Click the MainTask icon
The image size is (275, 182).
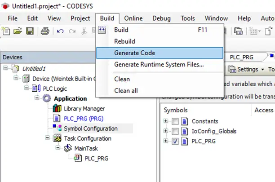[x=68, y=148]
